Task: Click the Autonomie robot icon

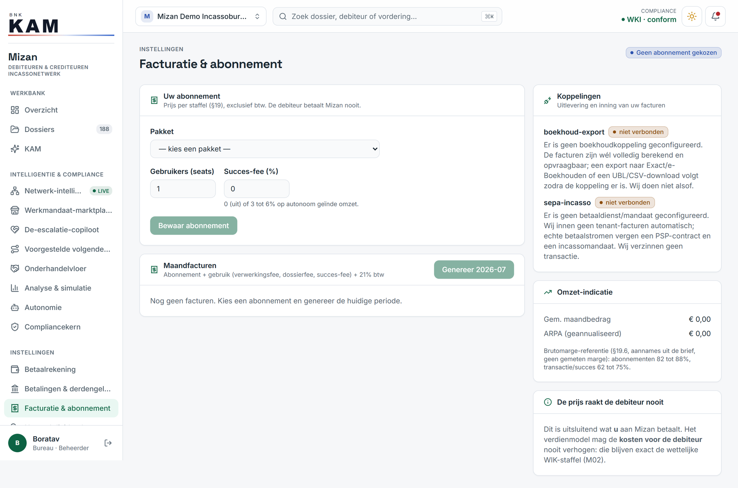Action: pos(15,308)
